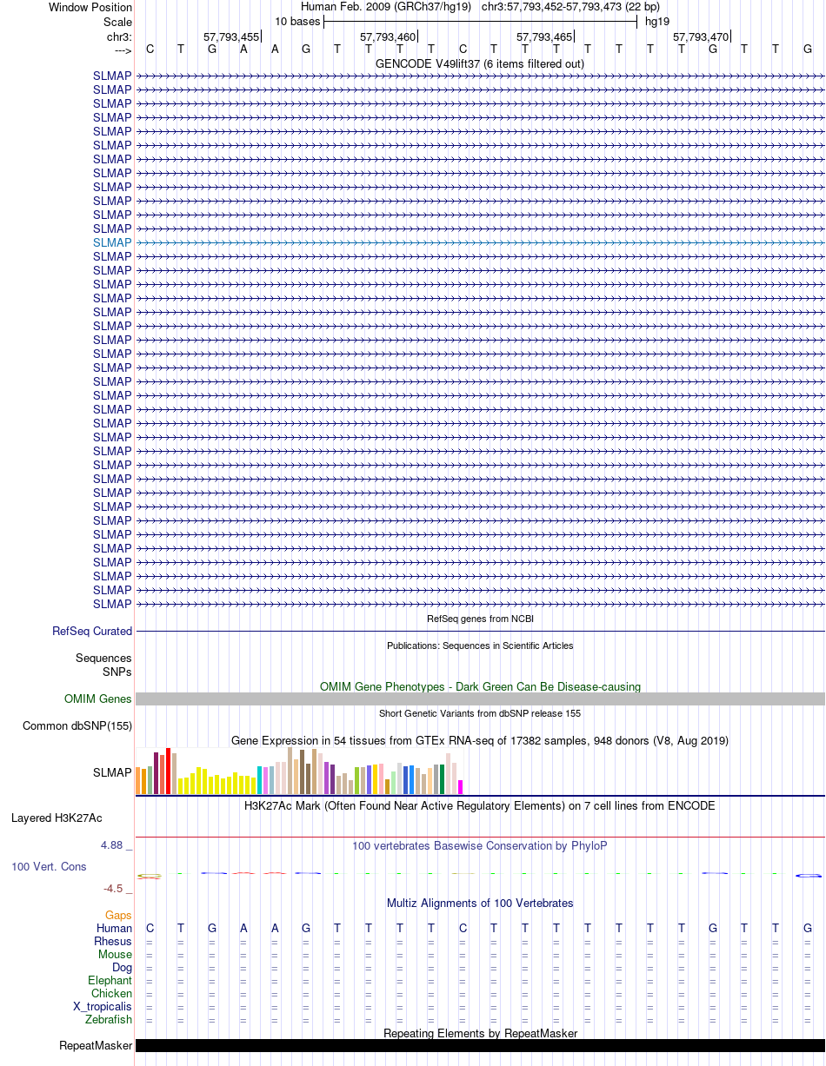This screenshot has width=826, height=1066.
Task: Click the Layered H3K27Ac label
Action: pos(57,818)
